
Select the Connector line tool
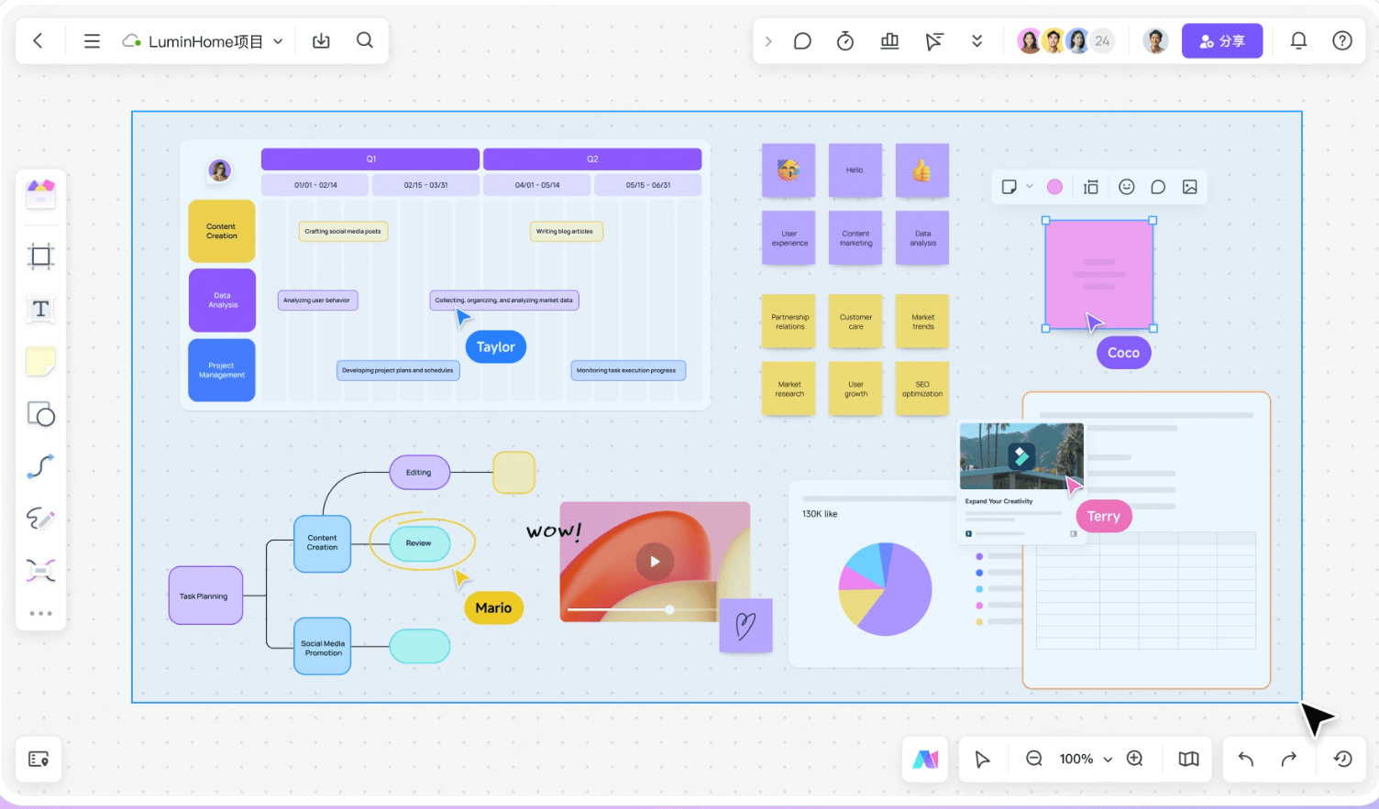click(40, 466)
